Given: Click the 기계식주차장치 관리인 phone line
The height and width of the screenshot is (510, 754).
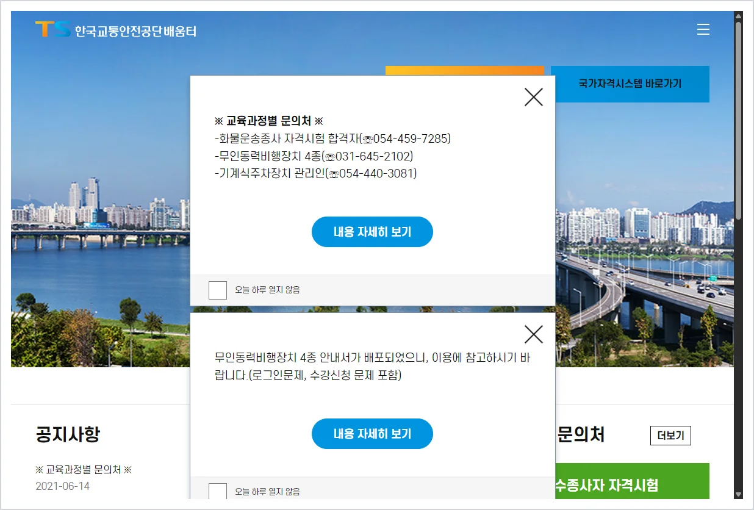Looking at the screenshot, I should click(x=316, y=174).
